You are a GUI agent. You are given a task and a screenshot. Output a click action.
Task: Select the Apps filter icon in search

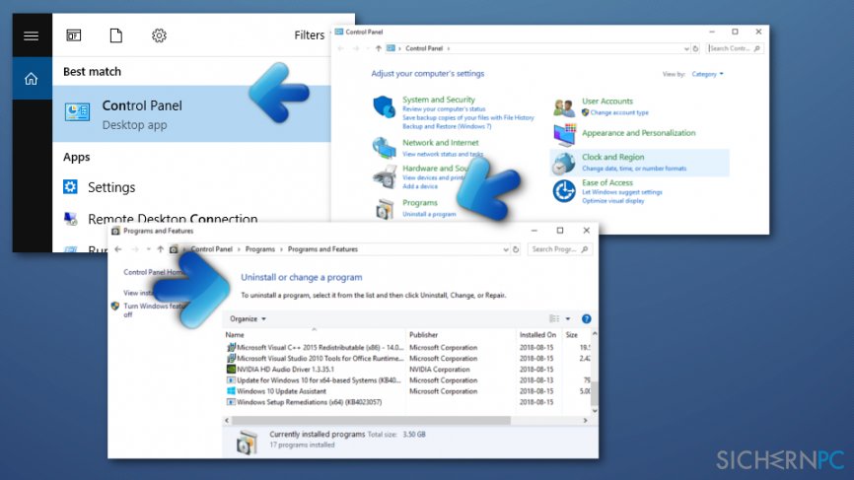pos(74,35)
